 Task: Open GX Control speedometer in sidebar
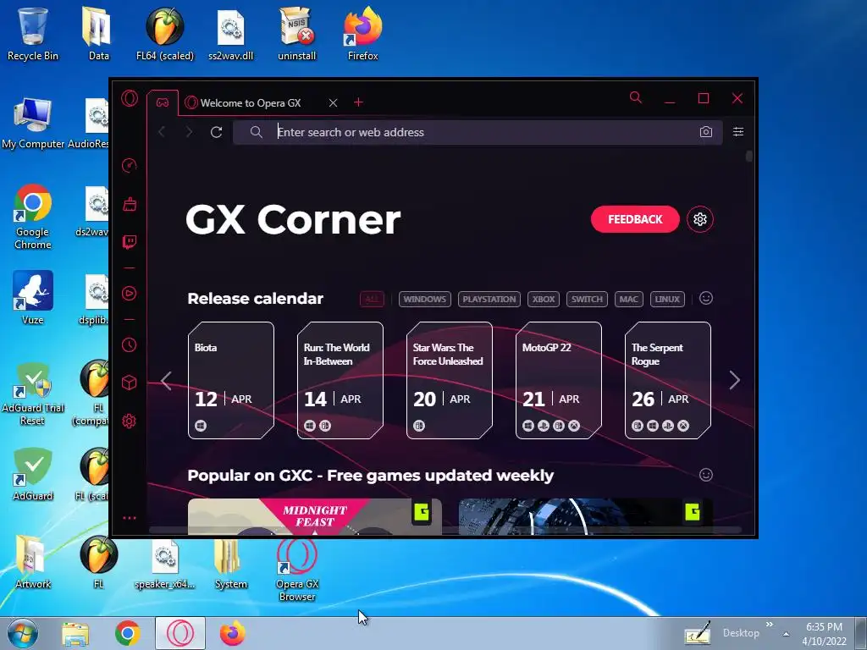tap(130, 166)
